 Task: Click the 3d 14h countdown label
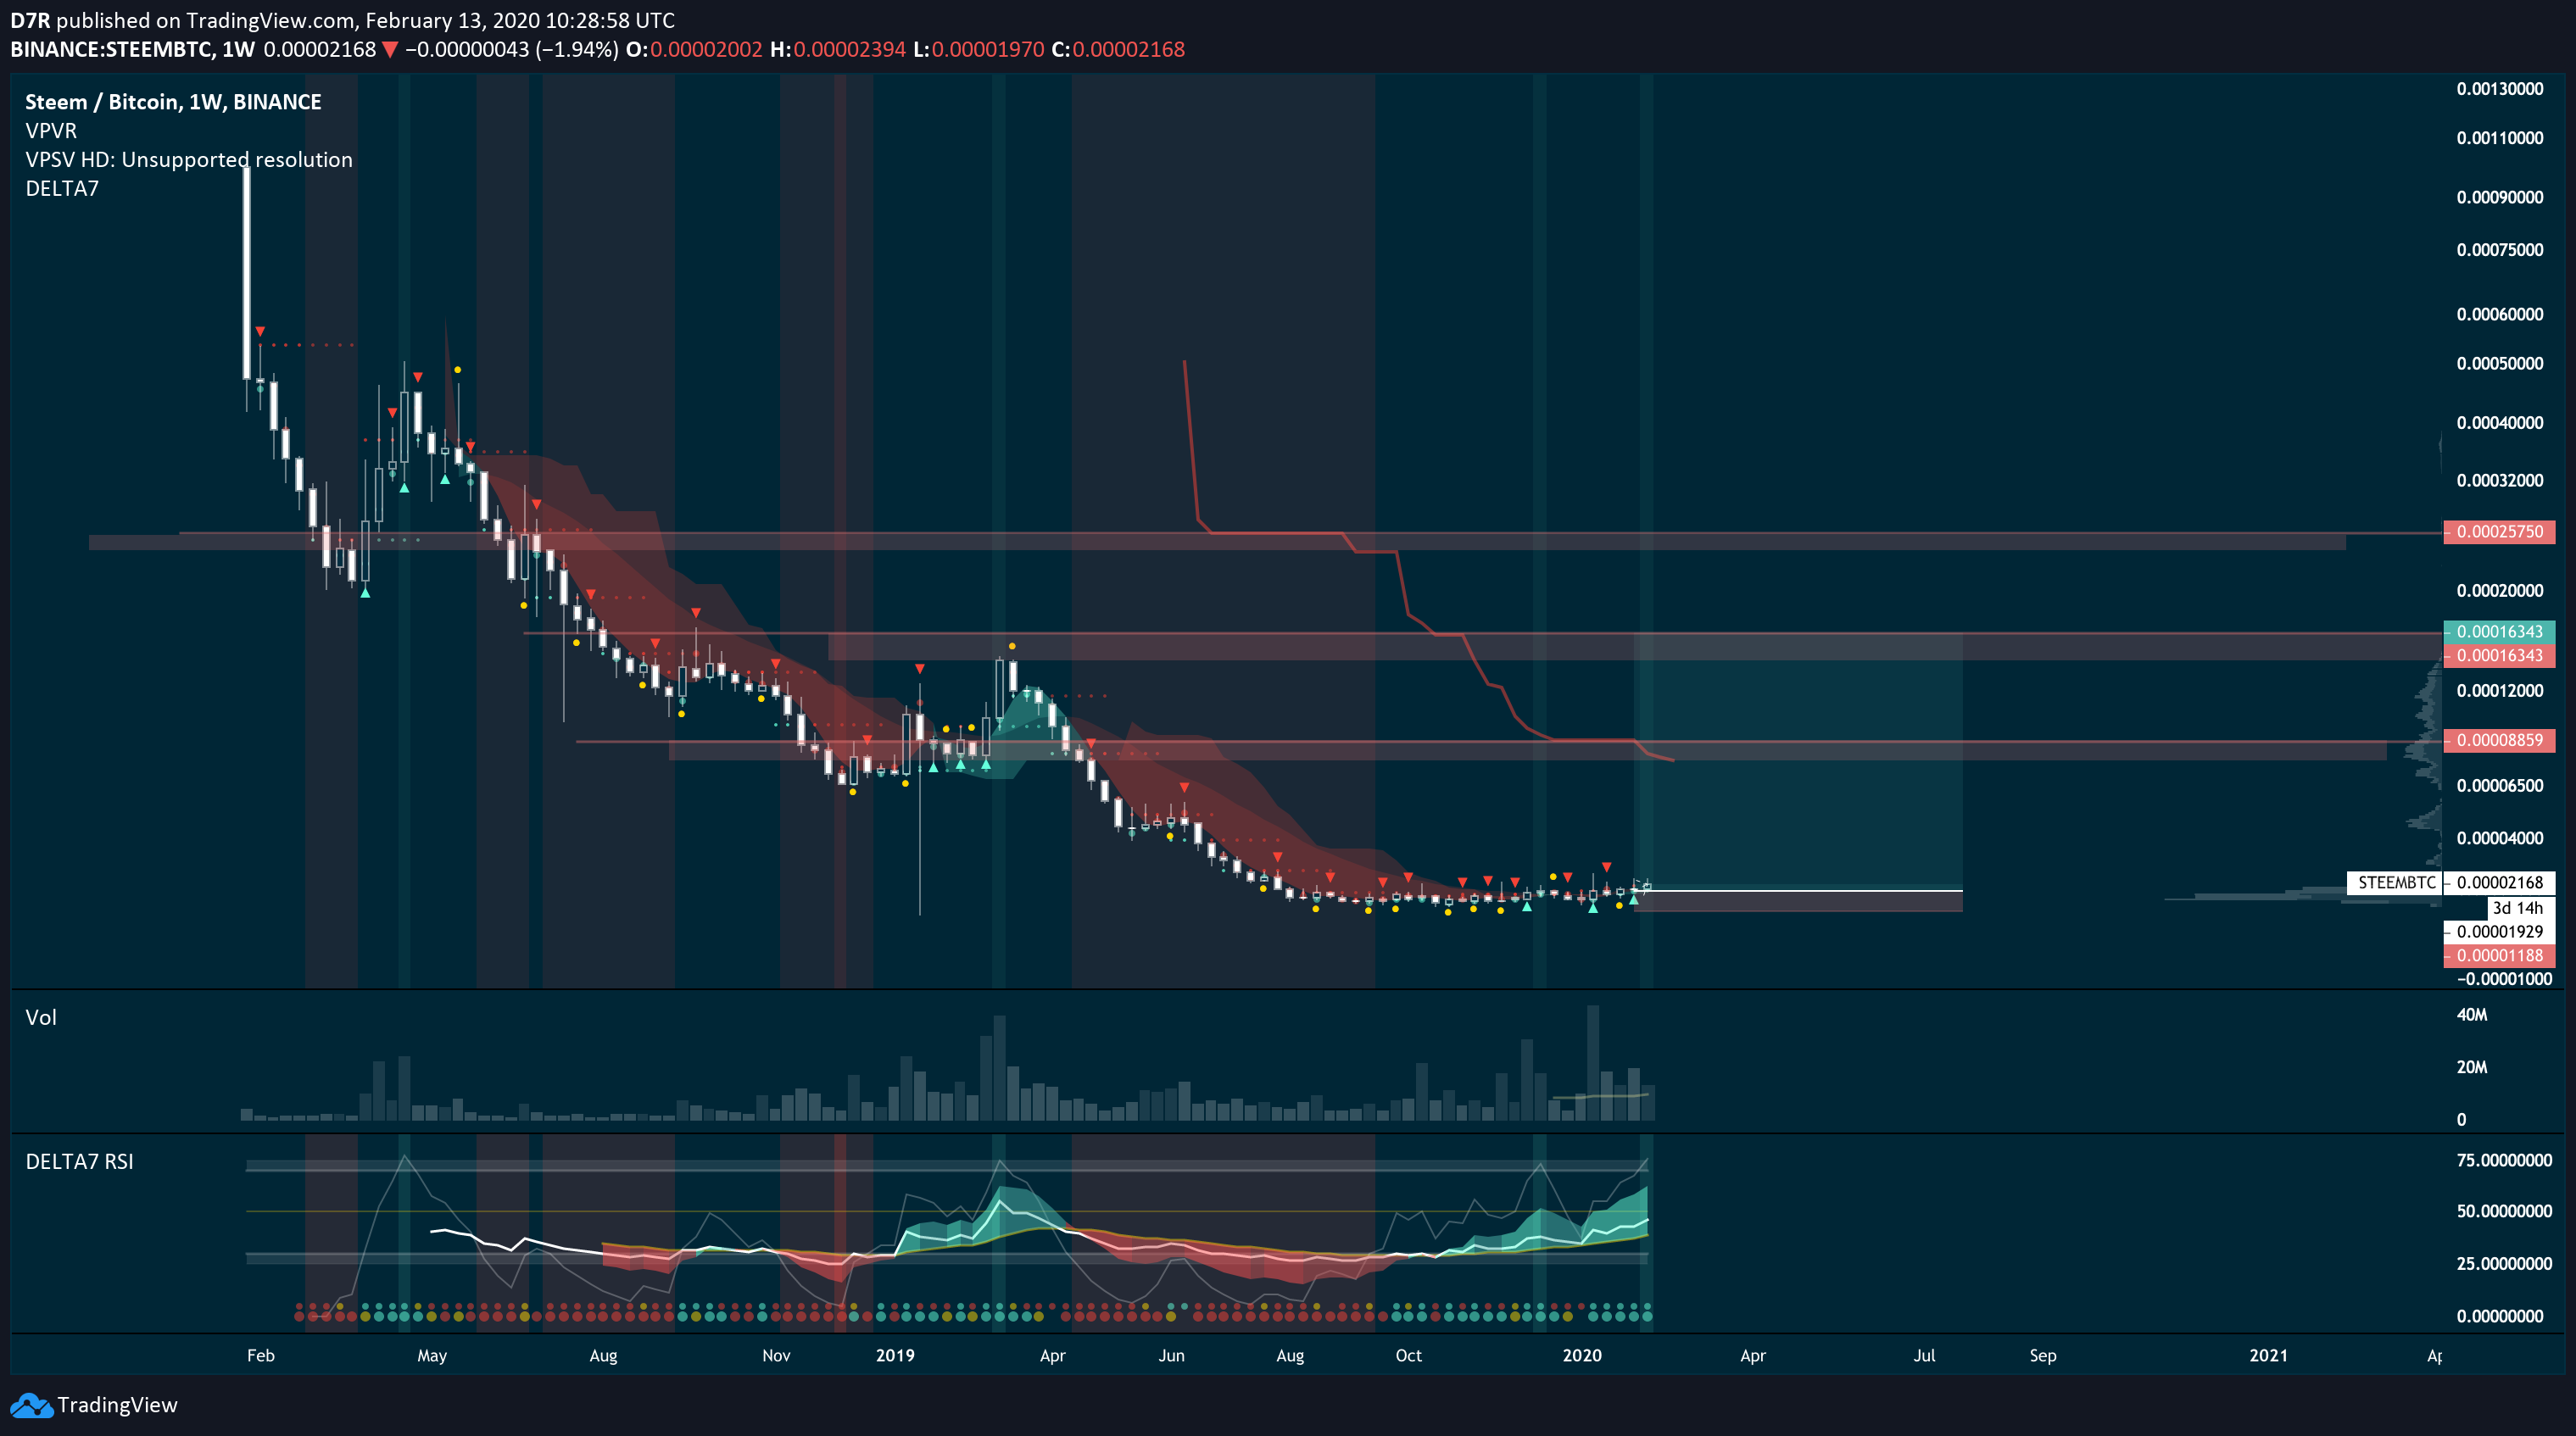point(2517,908)
